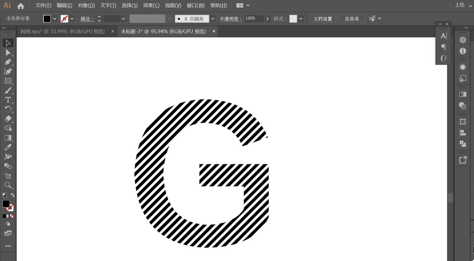
Task: Open the 窗口(W) menu
Action: (196, 5)
